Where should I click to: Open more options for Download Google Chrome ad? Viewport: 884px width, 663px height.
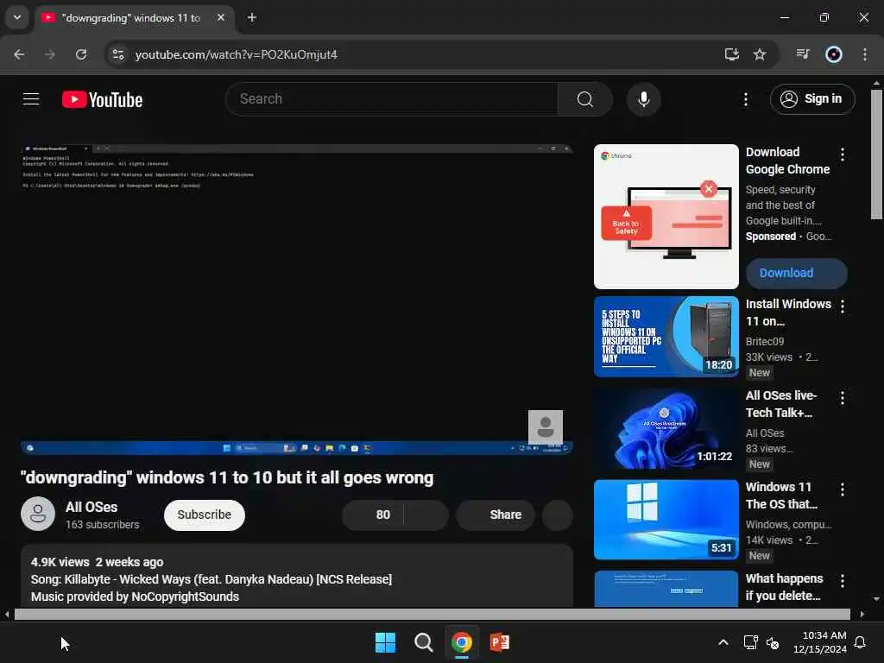(843, 155)
